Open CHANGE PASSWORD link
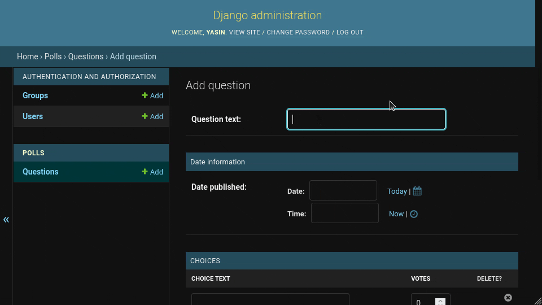542x305 pixels. [x=298, y=32]
